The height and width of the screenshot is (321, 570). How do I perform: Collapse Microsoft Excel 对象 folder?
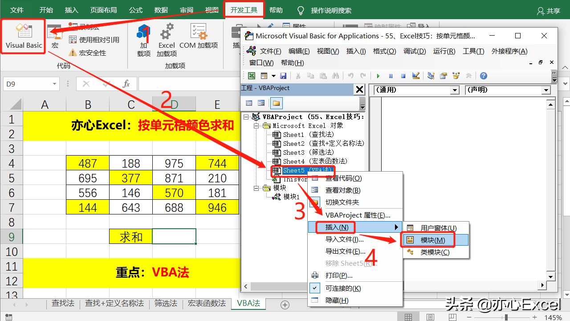click(x=257, y=126)
